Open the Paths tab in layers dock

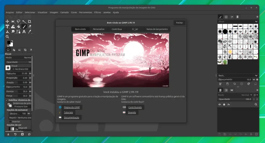(232, 90)
